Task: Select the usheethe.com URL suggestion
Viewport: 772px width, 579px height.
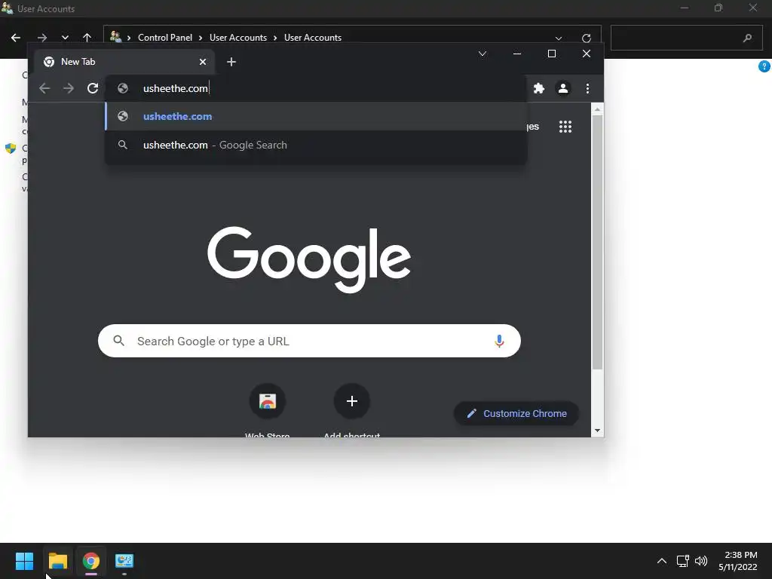Action: pyautogui.click(x=316, y=116)
